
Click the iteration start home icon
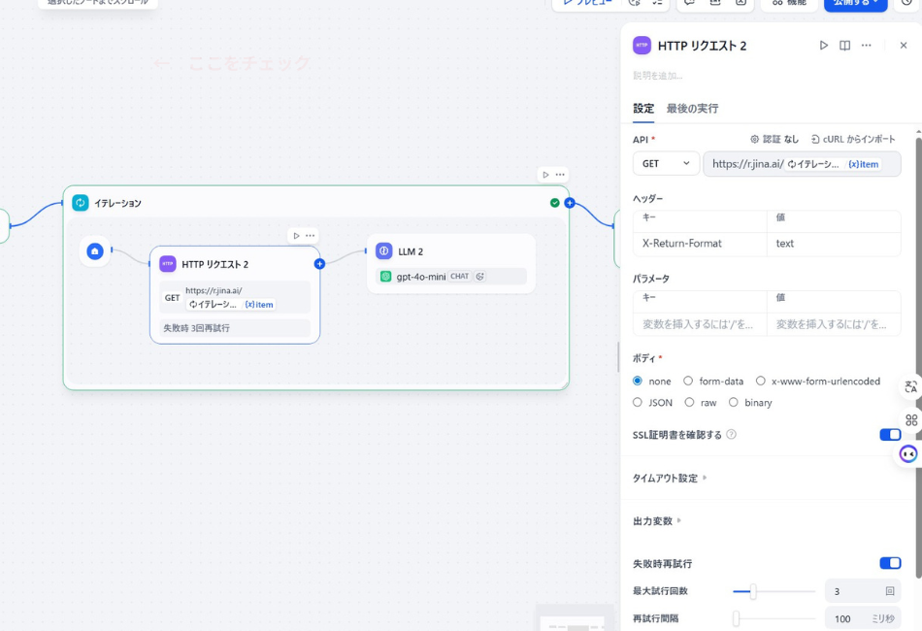95,251
